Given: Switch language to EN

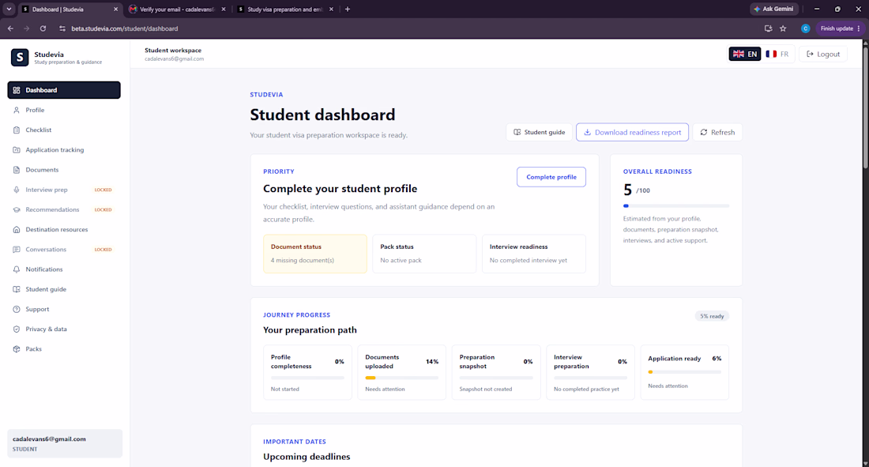Looking at the screenshot, I should (x=744, y=54).
